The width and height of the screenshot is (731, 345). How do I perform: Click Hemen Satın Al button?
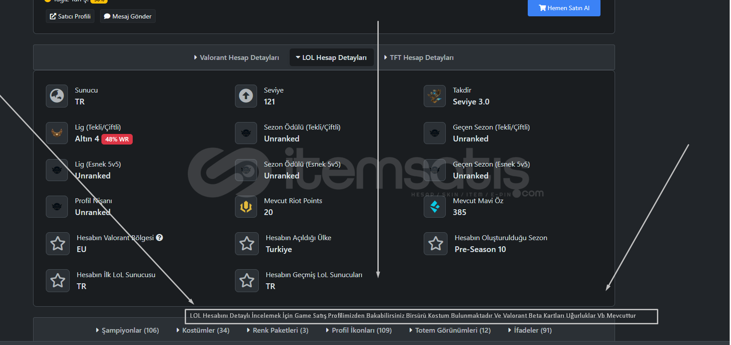(x=564, y=8)
